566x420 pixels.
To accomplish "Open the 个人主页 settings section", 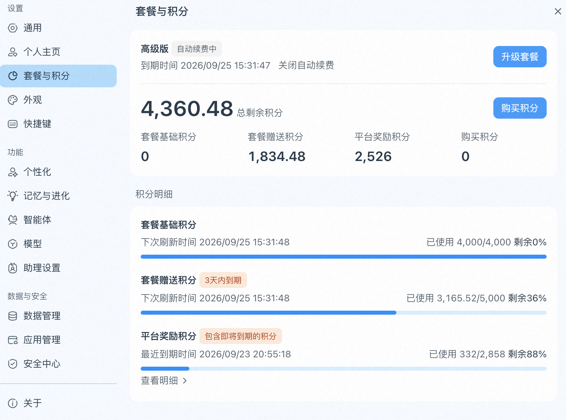I will tap(58, 52).
